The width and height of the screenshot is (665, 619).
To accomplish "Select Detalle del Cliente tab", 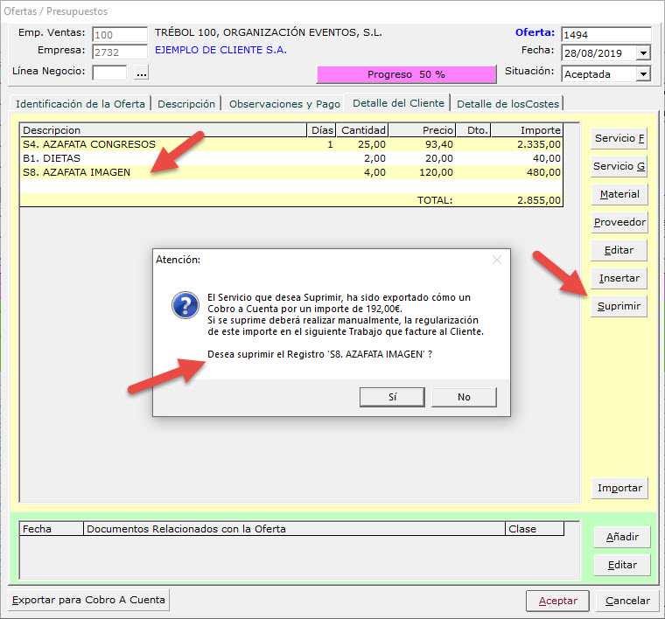I will click(x=398, y=103).
